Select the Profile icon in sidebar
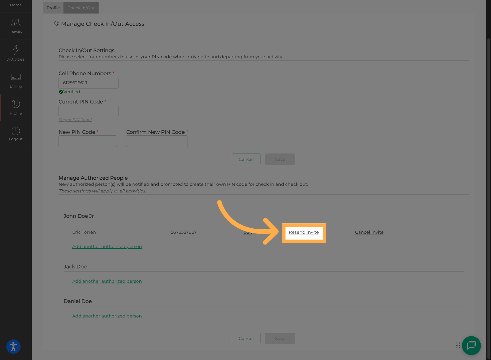Viewport: 491px width, 360px height. [16, 104]
